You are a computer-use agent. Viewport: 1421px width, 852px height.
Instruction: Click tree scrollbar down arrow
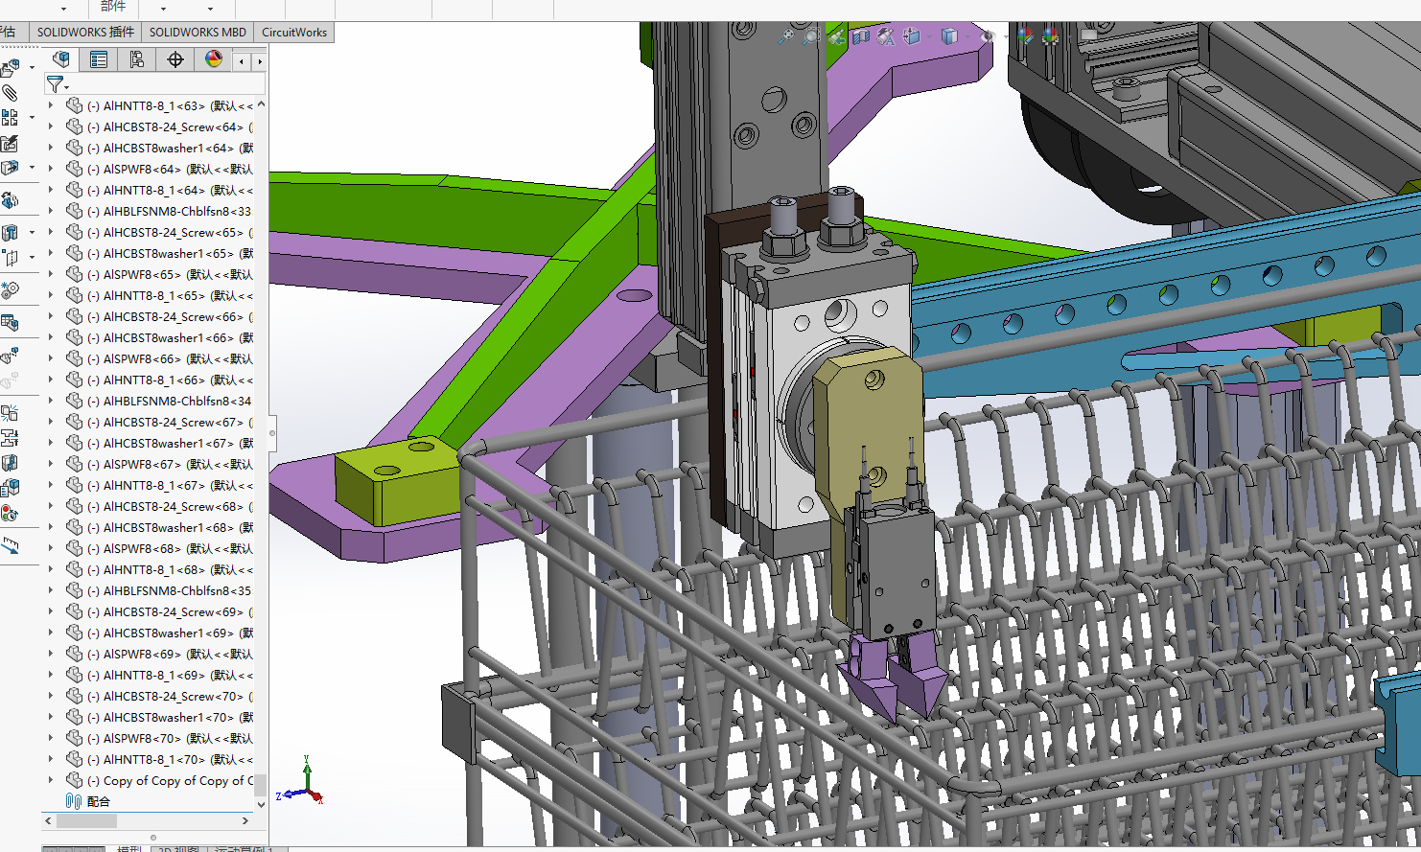click(261, 805)
